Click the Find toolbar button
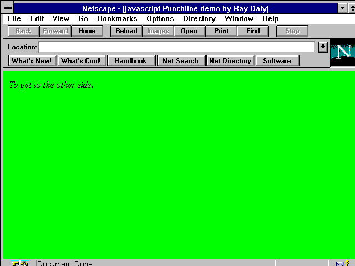355x266 pixels. tap(253, 31)
